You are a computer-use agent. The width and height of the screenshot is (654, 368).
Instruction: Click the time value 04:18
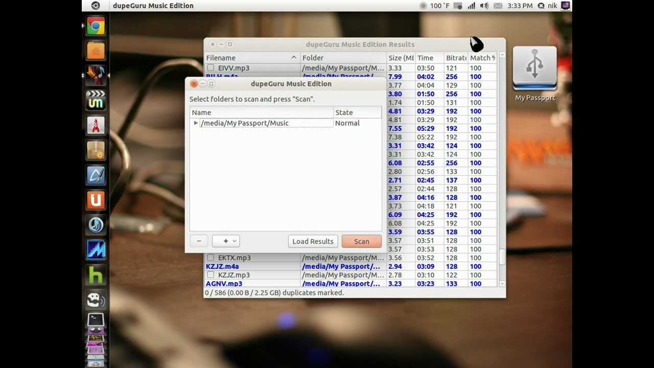pos(425,206)
